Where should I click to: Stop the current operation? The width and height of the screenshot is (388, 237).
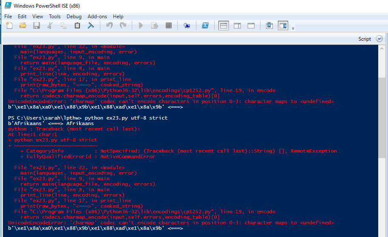[x=169, y=25]
